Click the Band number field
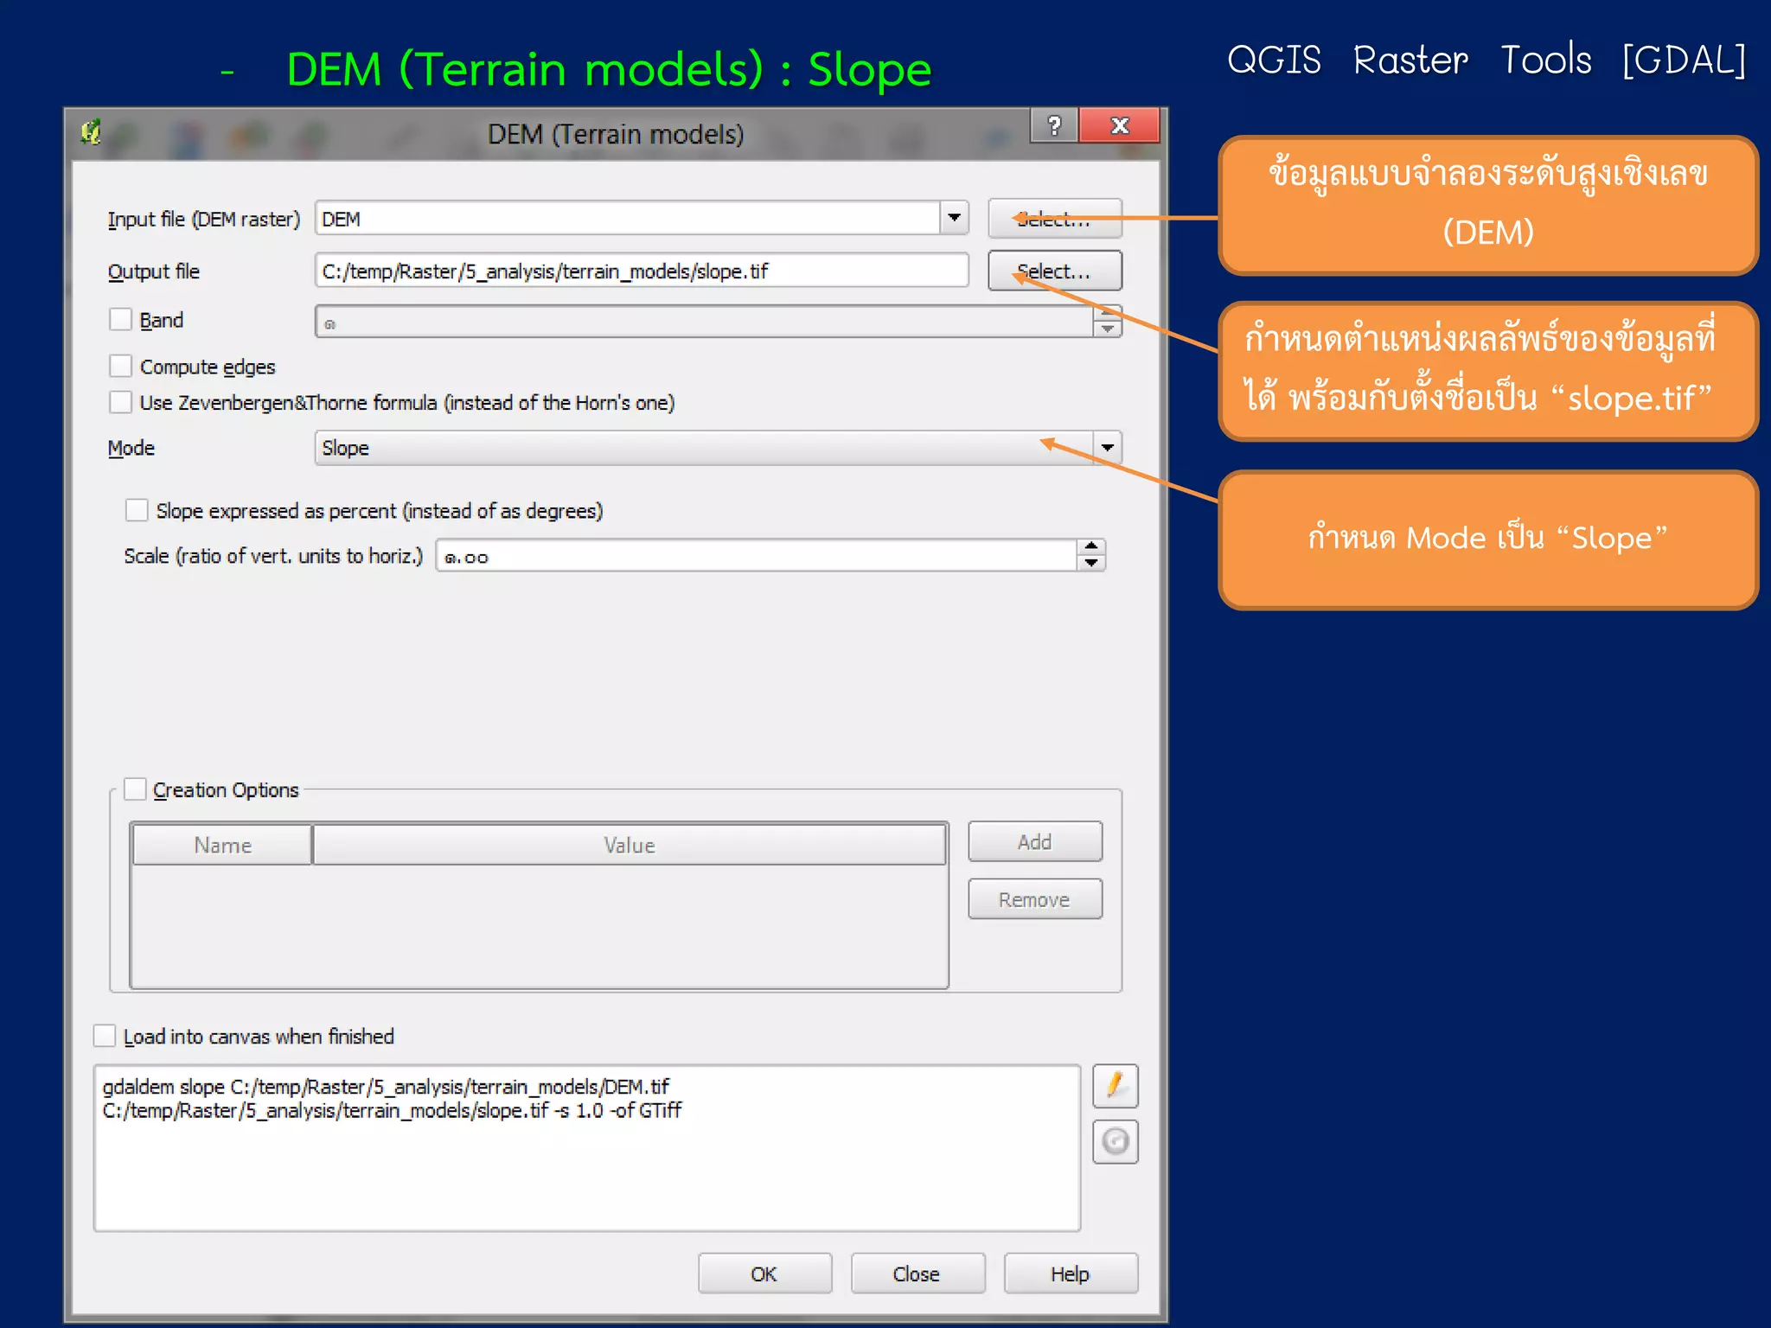 [705, 322]
